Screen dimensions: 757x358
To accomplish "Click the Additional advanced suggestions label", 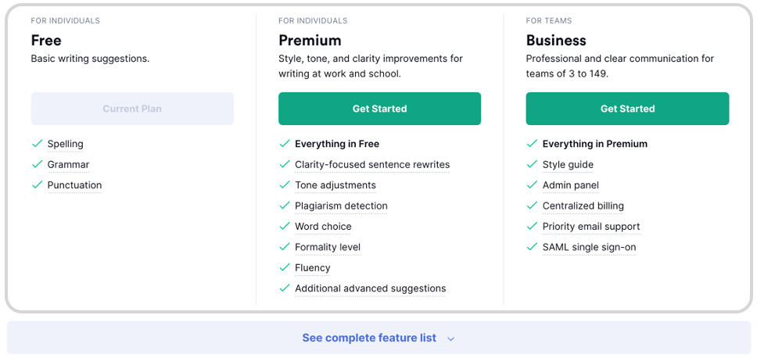I will [x=371, y=288].
